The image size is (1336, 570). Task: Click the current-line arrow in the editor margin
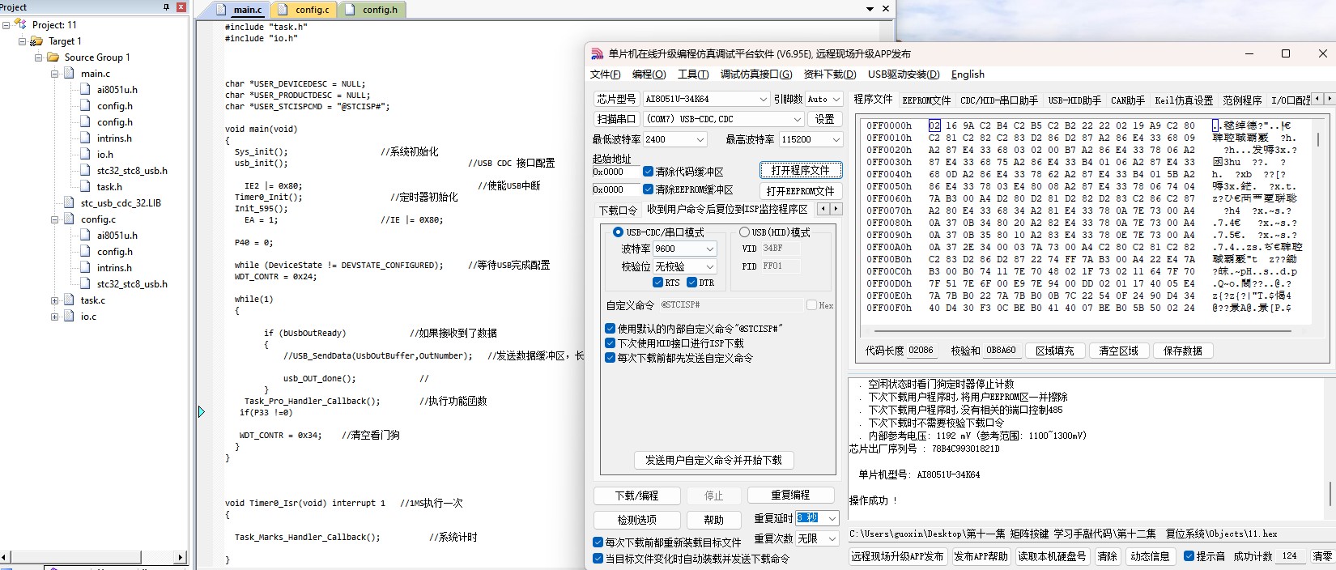[x=202, y=411]
